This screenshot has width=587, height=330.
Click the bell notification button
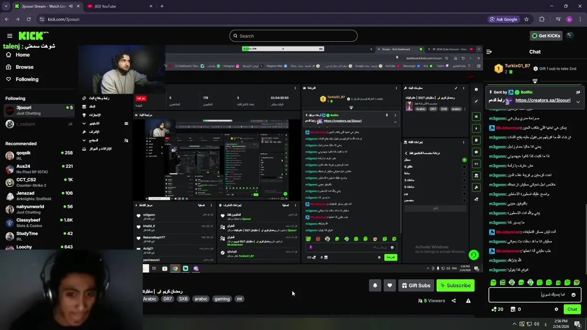375,286
